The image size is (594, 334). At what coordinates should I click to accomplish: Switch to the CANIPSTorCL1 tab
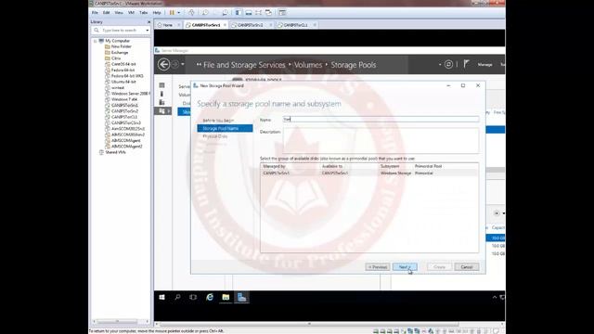(295, 25)
